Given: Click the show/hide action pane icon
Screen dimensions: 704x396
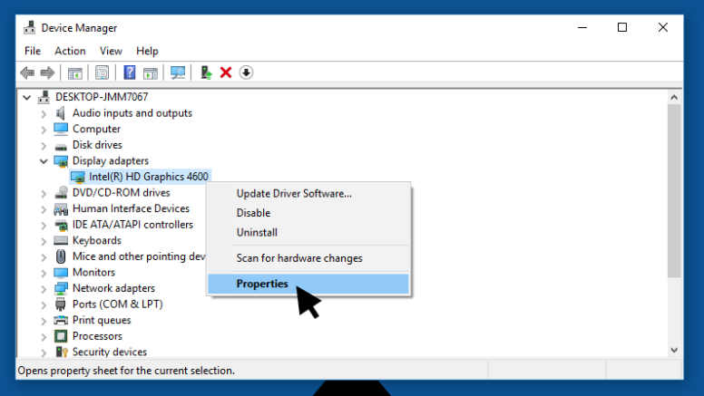Looking at the screenshot, I should tap(151, 72).
